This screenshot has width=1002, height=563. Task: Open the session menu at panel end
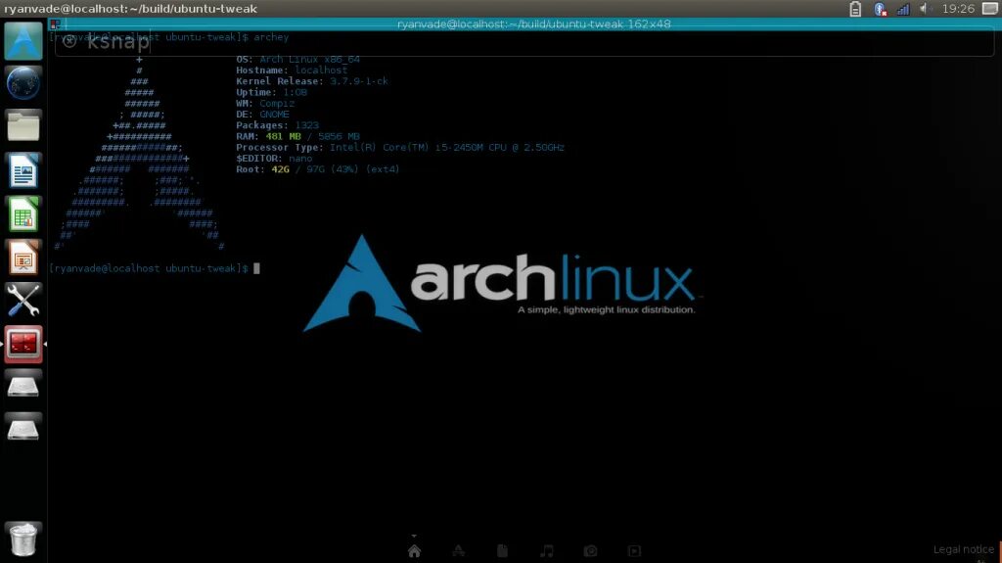coord(990,8)
